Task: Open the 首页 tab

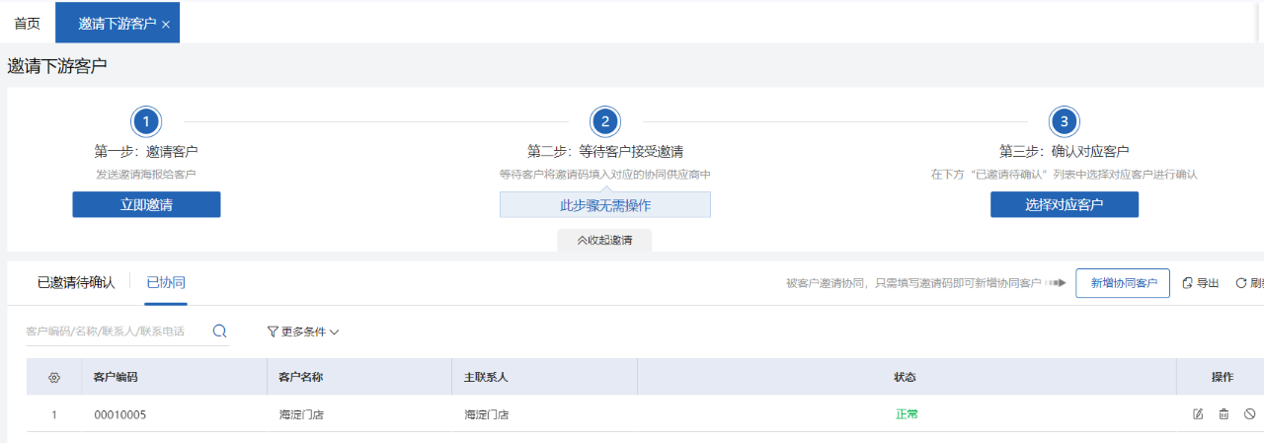Action: click(x=27, y=23)
